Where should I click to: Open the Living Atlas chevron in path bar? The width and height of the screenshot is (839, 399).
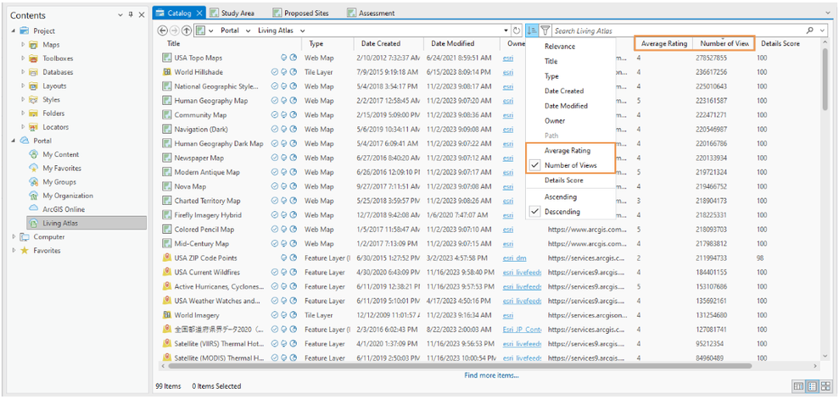(x=303, y=30)
